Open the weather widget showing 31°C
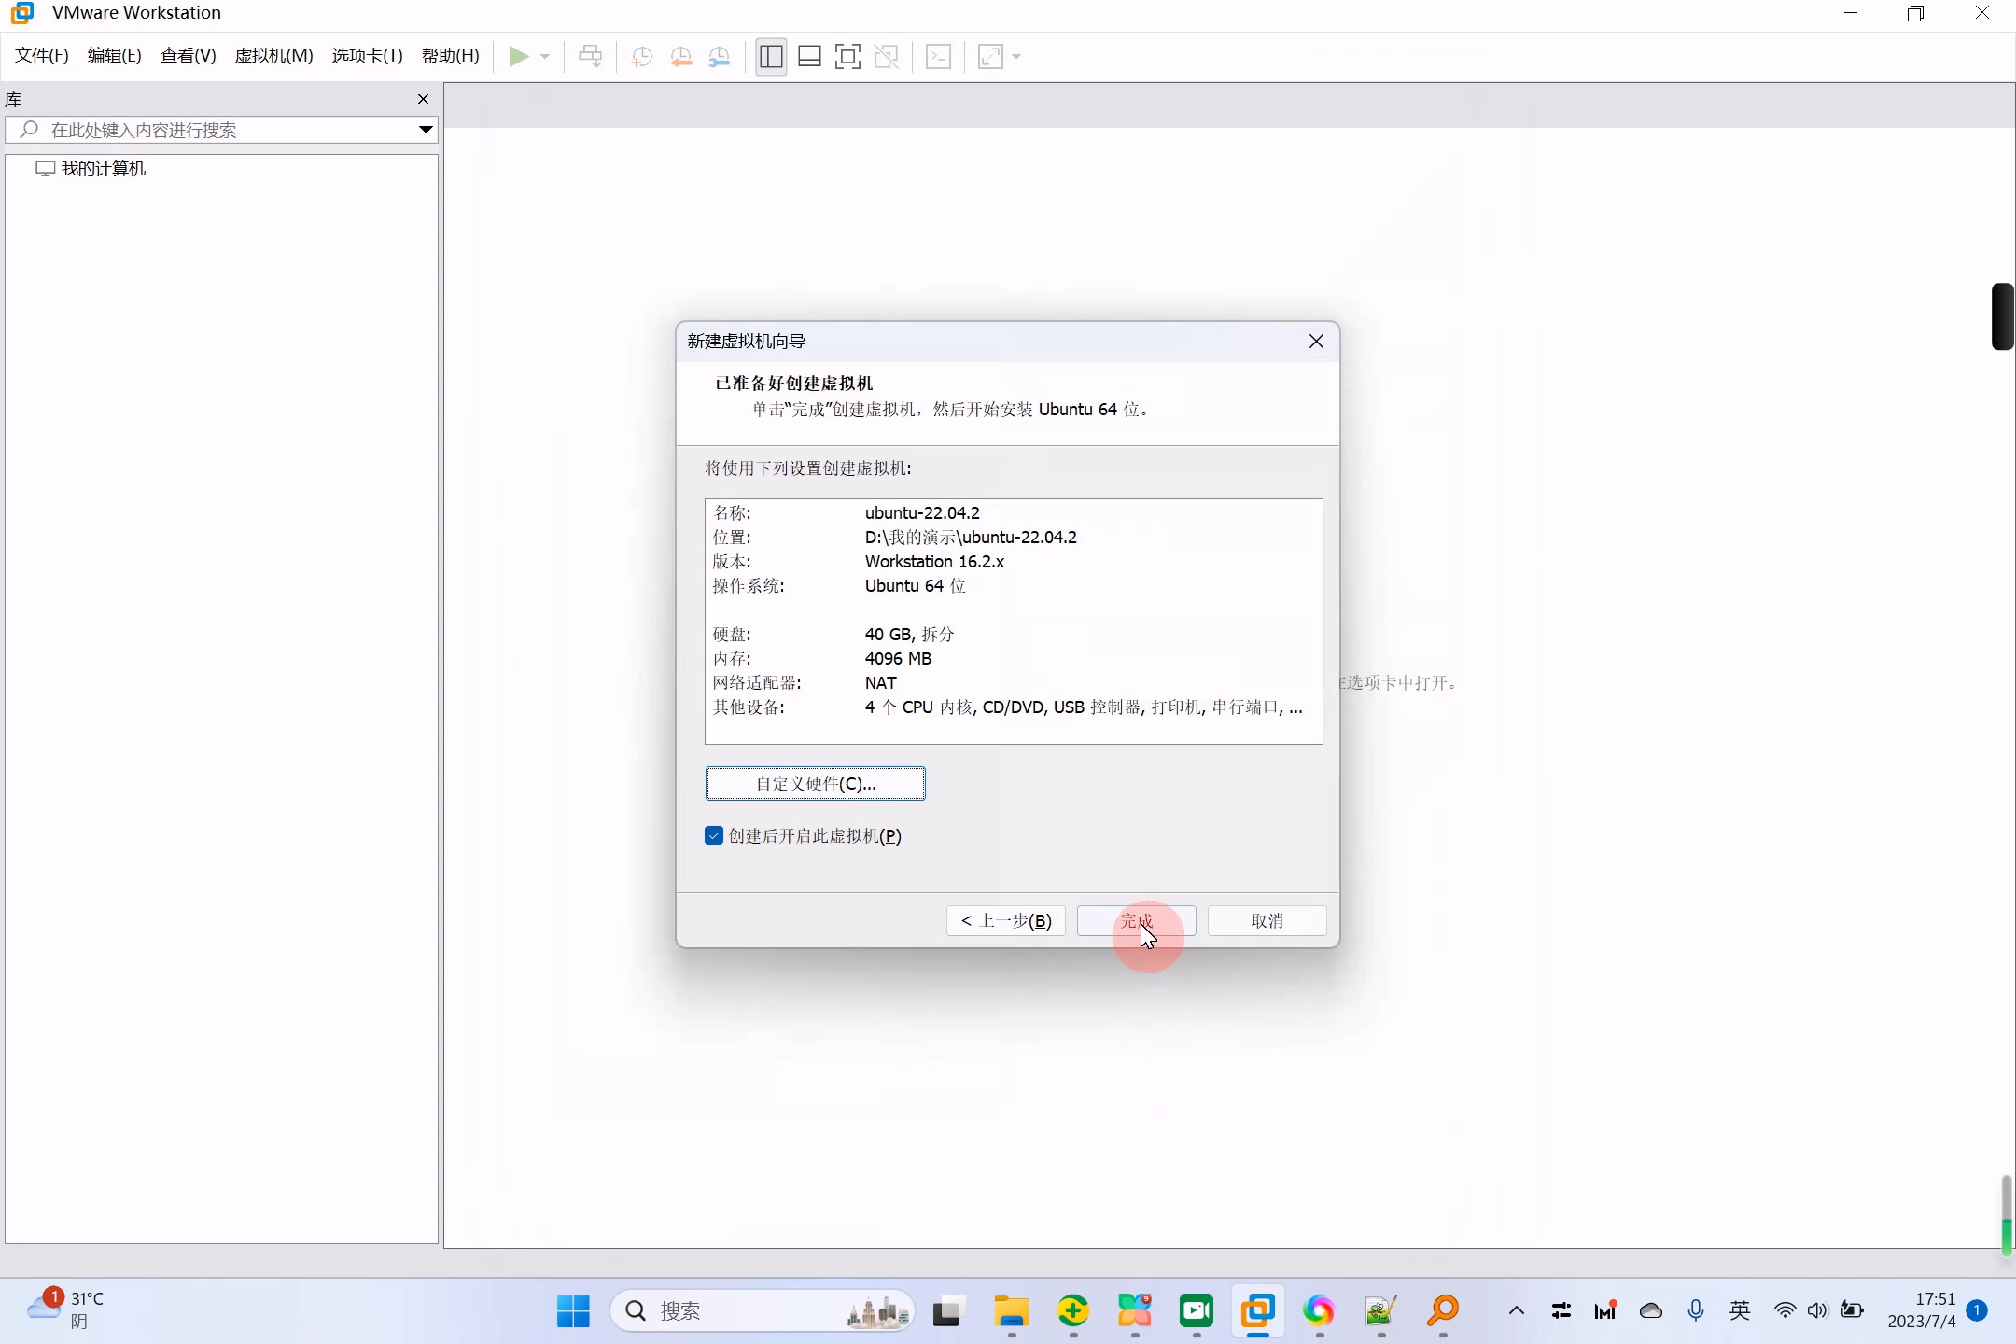Viewport: 2016px width, 1344px height. pos(65,1311)
